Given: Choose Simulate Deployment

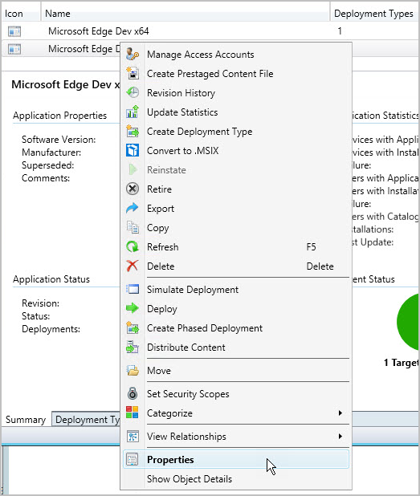Looking at the screenshot, I should (x=236, y=290).
